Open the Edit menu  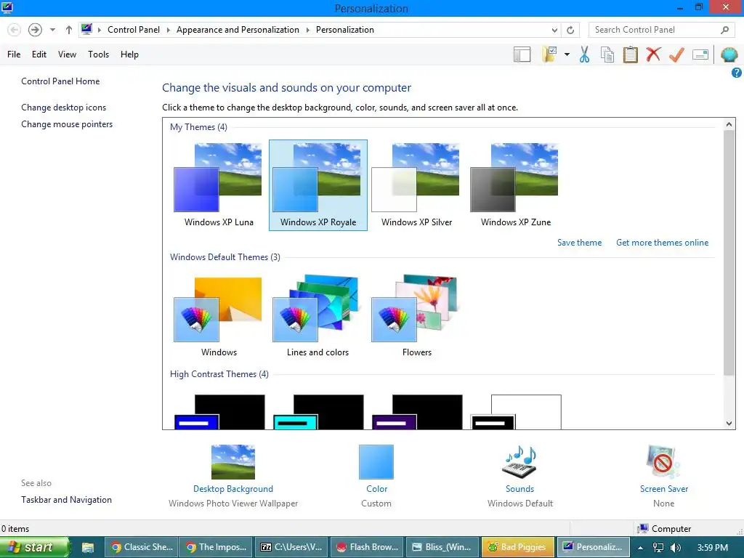[x=39, y=54]
